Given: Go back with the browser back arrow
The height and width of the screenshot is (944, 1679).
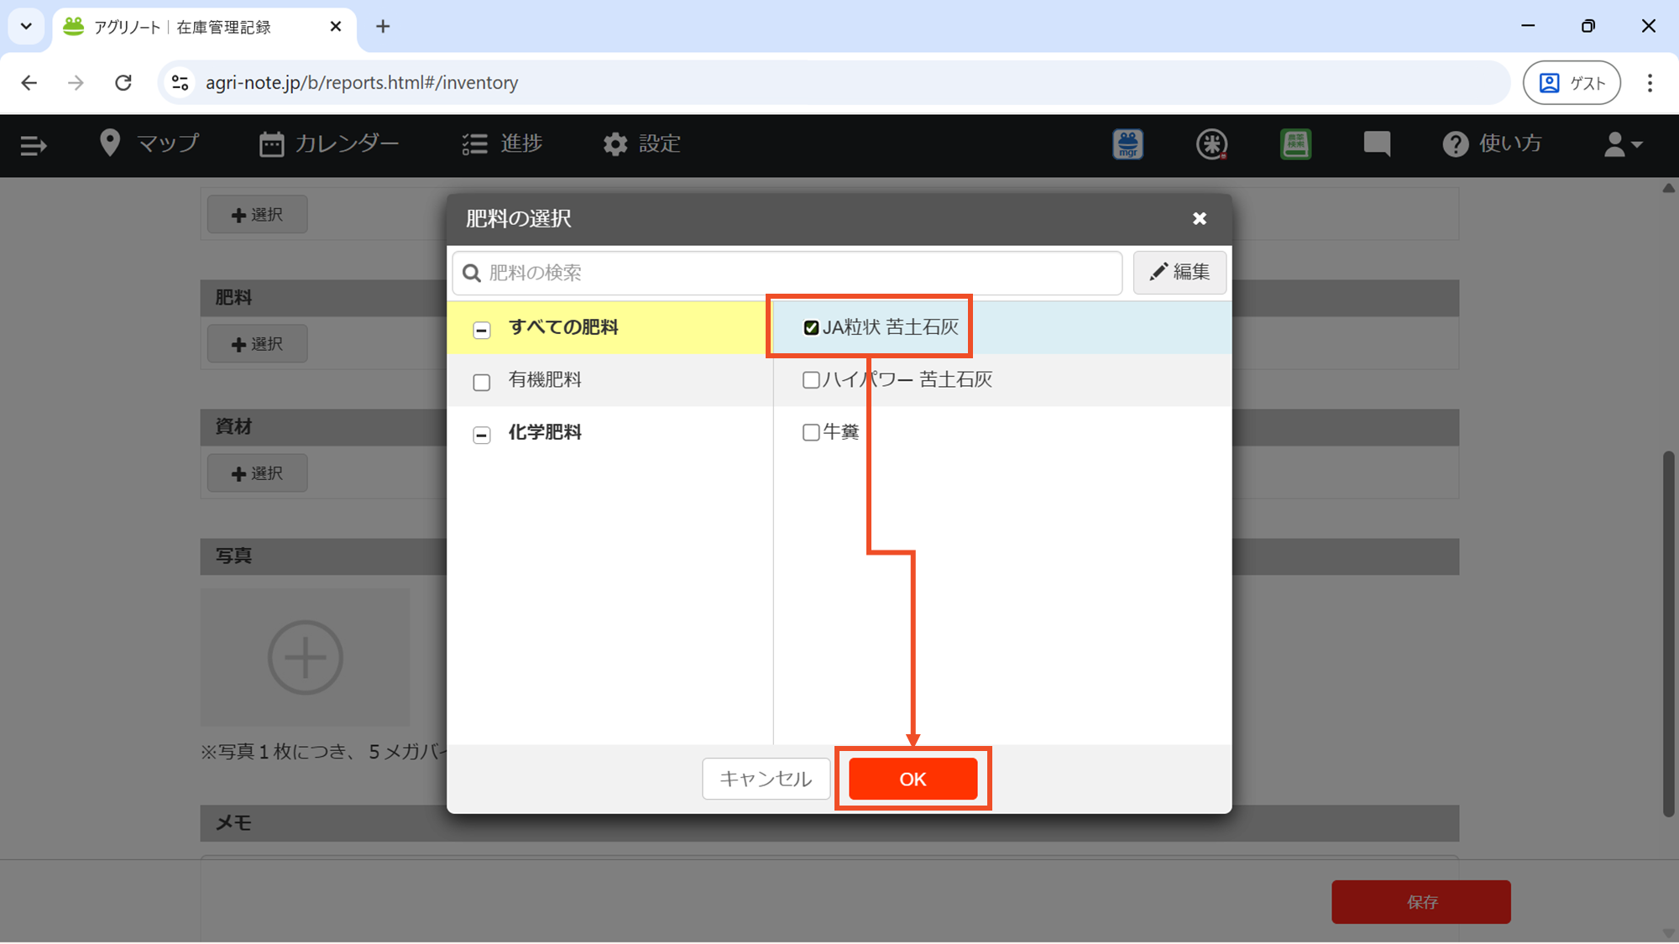Looking at the screenshot, I should (x=29, y=82).
